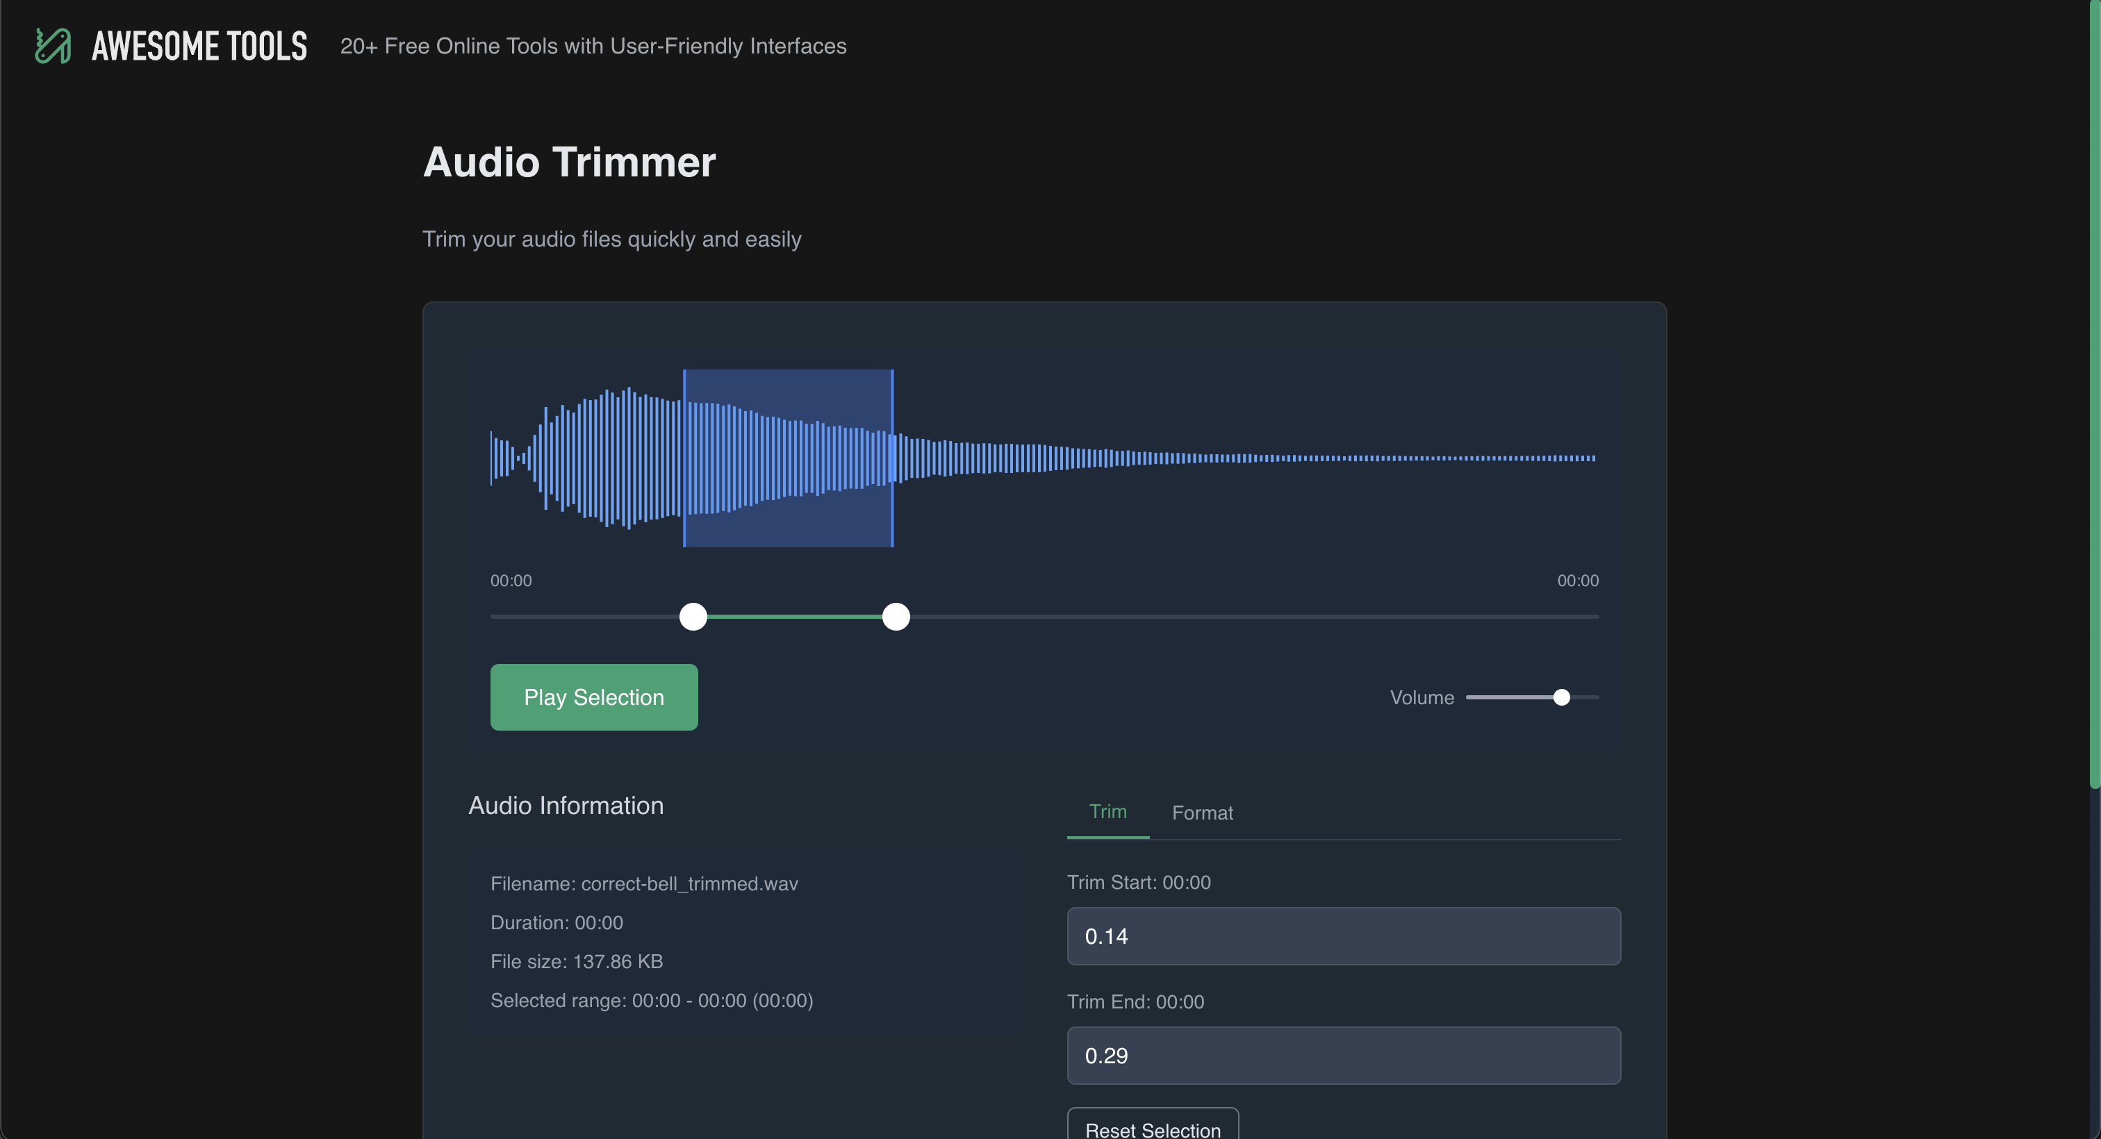Select the Trim tab
2101x1139 pixels.
(x=1107, y=811)
